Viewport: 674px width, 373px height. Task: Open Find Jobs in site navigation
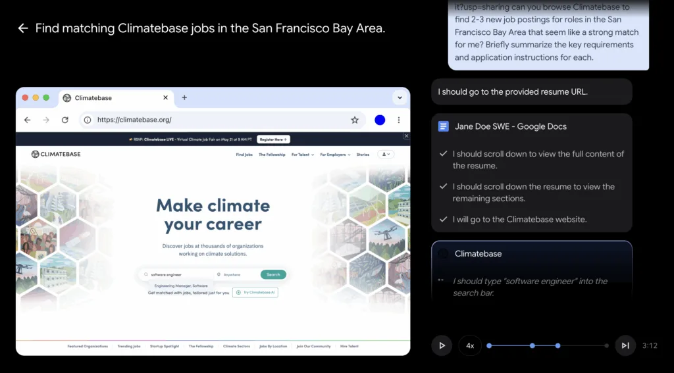pyautogui.click(x=244, y=155)
